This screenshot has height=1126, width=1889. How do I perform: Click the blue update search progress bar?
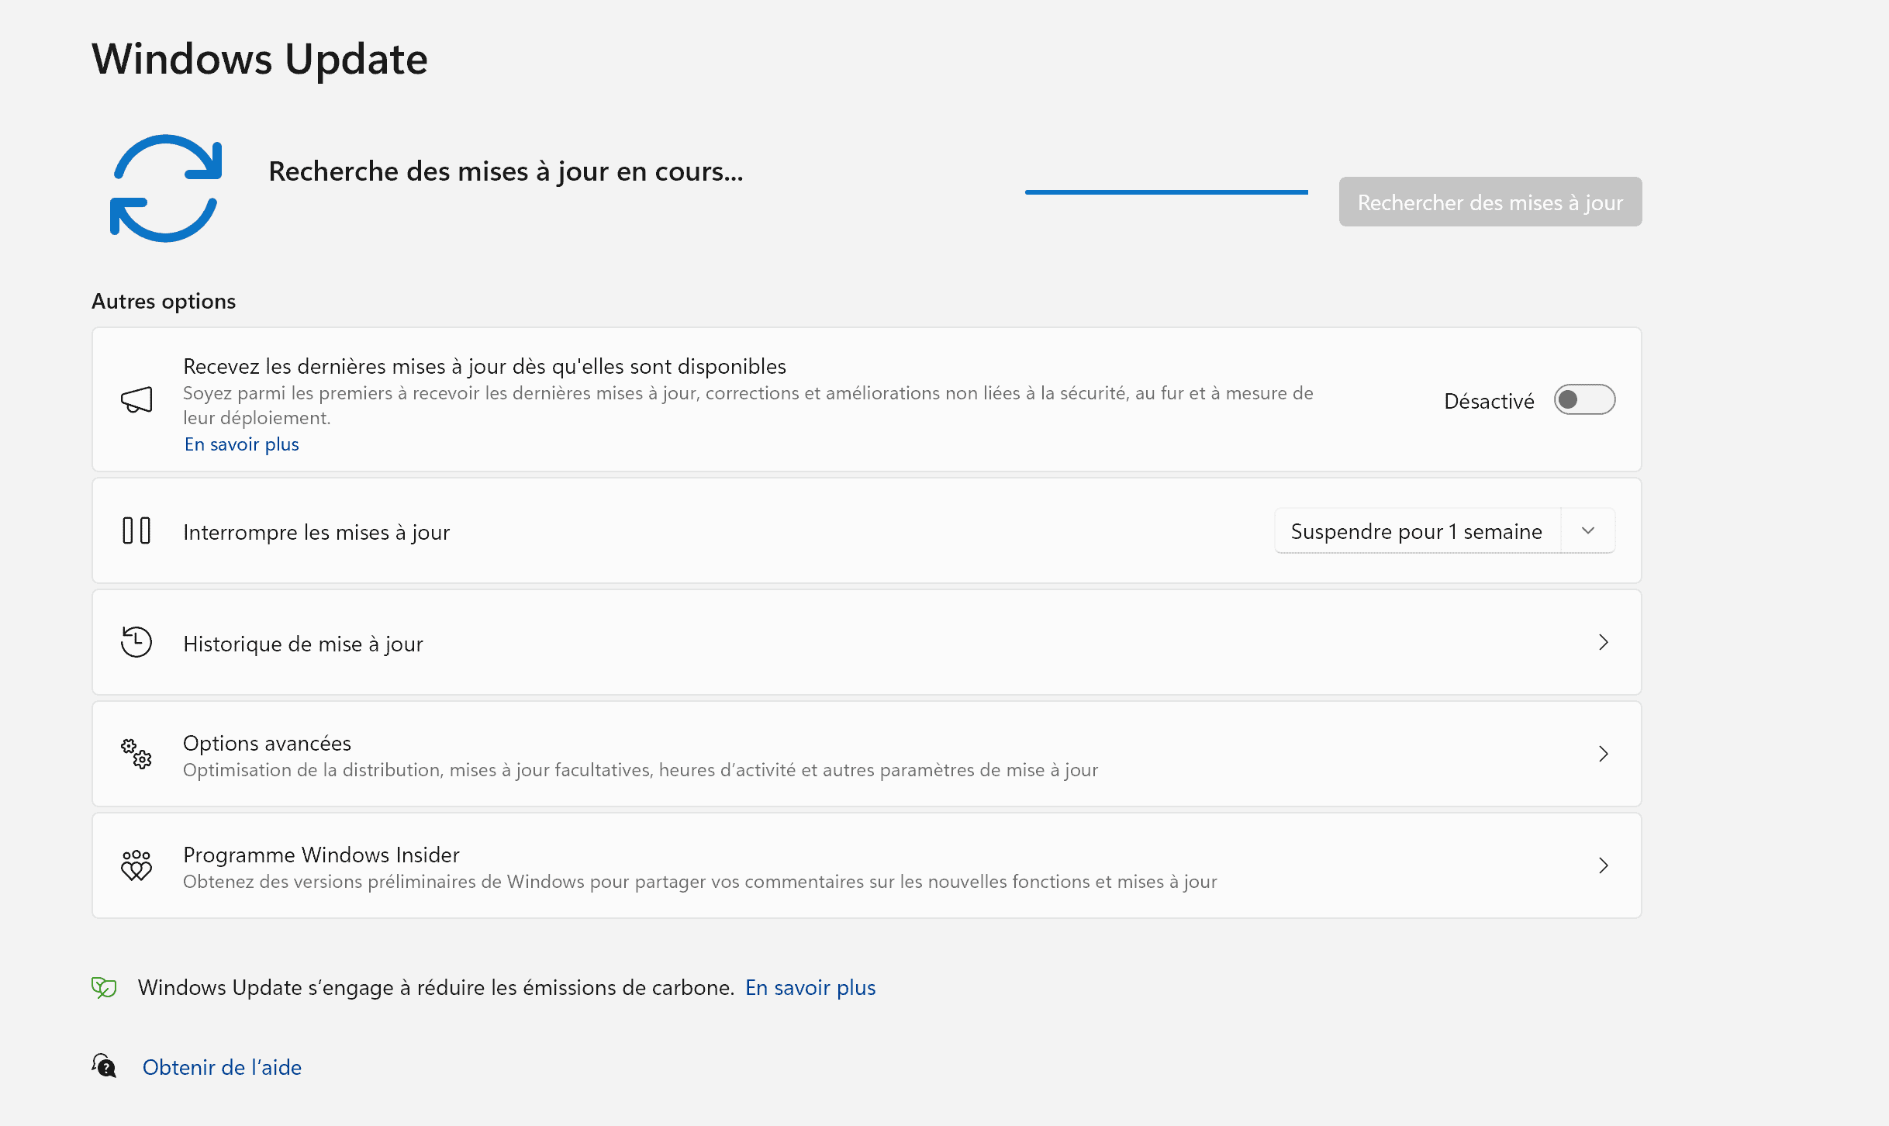coord(1166,192)
